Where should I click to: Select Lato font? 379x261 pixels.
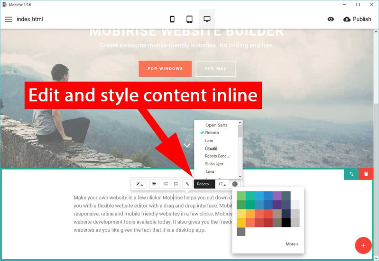[x=209, y=141]
